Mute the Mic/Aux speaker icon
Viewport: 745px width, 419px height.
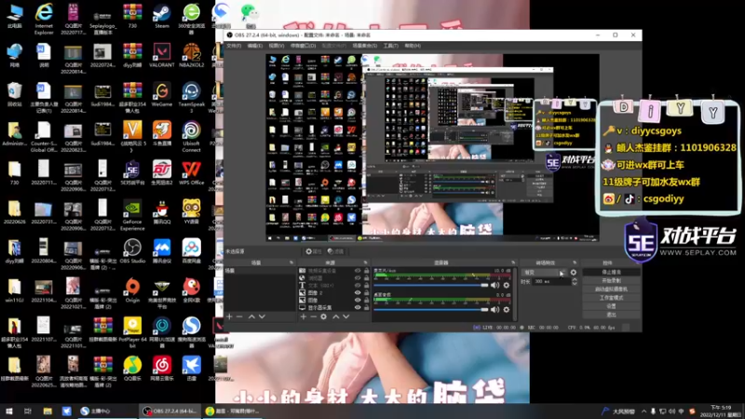click(495, 285)
